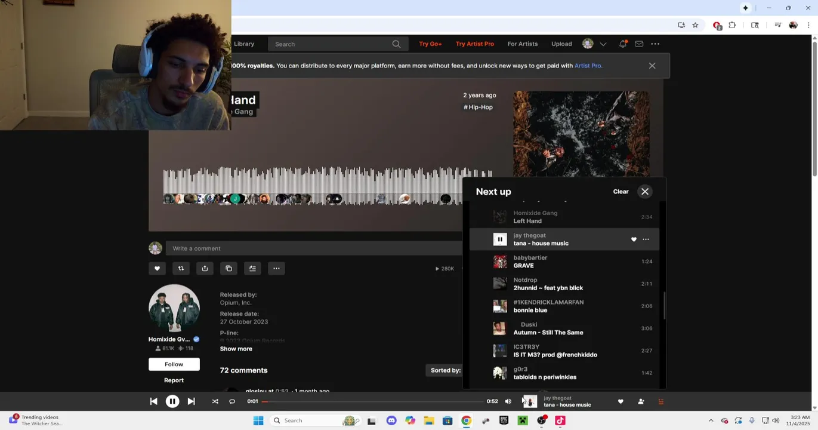
Task: Repost the track with the repost icon
Action: [181, 268]
